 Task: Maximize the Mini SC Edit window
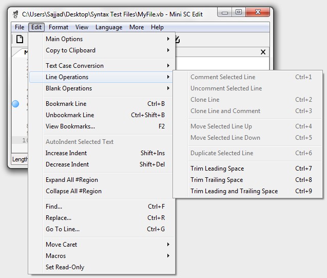(x=239, y=12)
